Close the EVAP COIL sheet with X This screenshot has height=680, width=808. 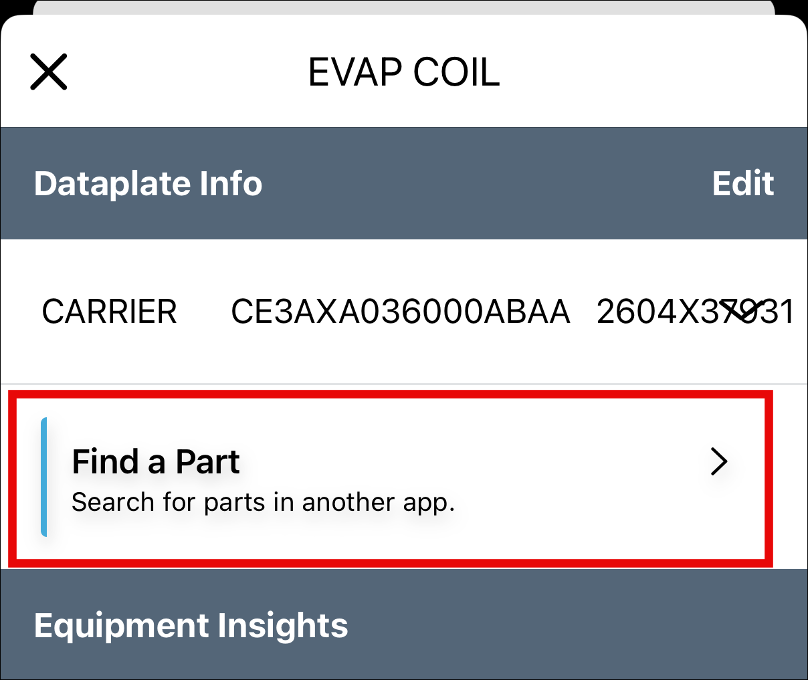point(49,72)
